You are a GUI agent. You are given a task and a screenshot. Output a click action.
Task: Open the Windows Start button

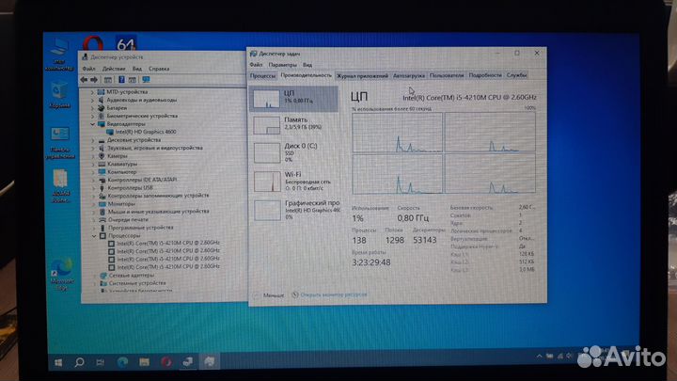[x=58, y=362]
